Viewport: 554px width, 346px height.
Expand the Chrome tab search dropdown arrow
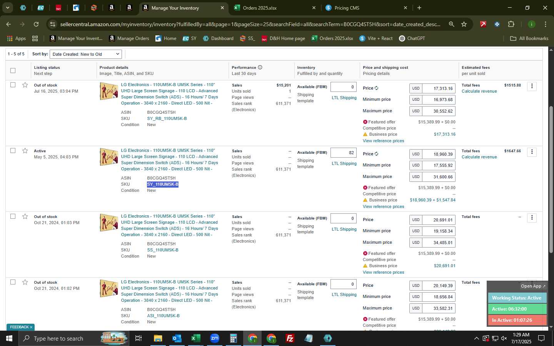click(x=7, y=8)
